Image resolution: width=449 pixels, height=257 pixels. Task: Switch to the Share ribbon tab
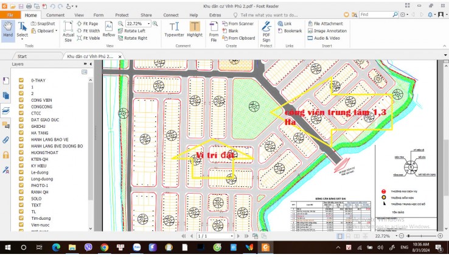(x=146, y=15)
